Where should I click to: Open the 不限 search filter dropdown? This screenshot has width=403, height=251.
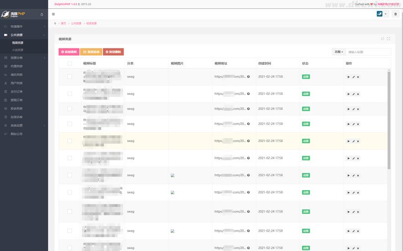pyautogui.click(x=338, y=52)
